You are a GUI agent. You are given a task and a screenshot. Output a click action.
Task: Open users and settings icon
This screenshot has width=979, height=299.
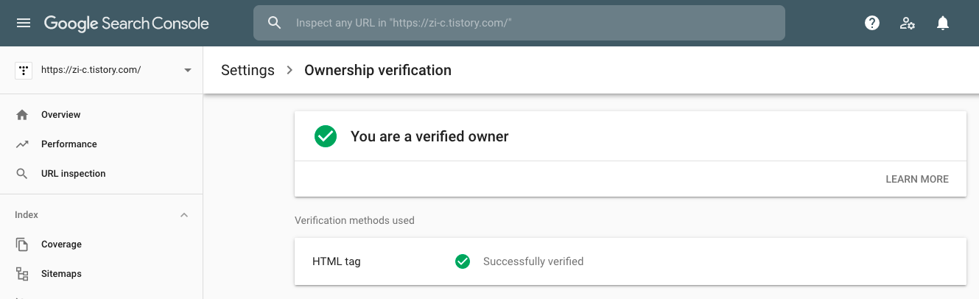tap(908, 23)
